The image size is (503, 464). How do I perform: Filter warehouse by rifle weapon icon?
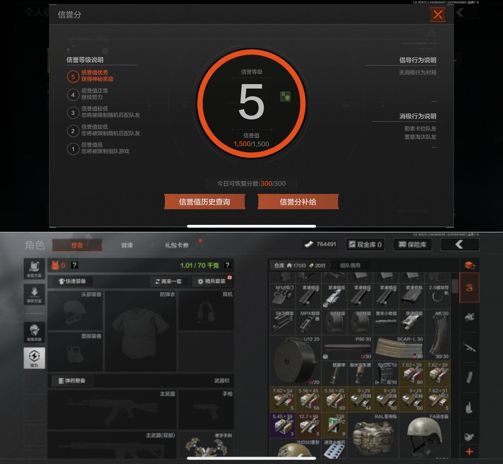click(469, 348)
